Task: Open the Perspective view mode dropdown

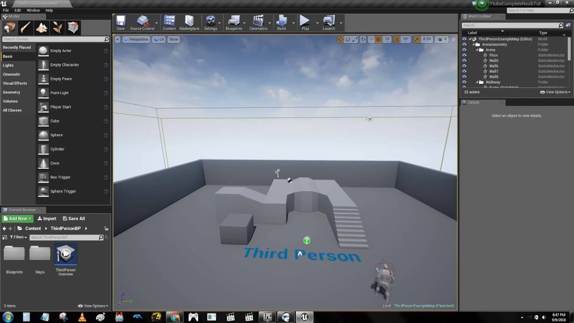Action: [x=136, y=39]
